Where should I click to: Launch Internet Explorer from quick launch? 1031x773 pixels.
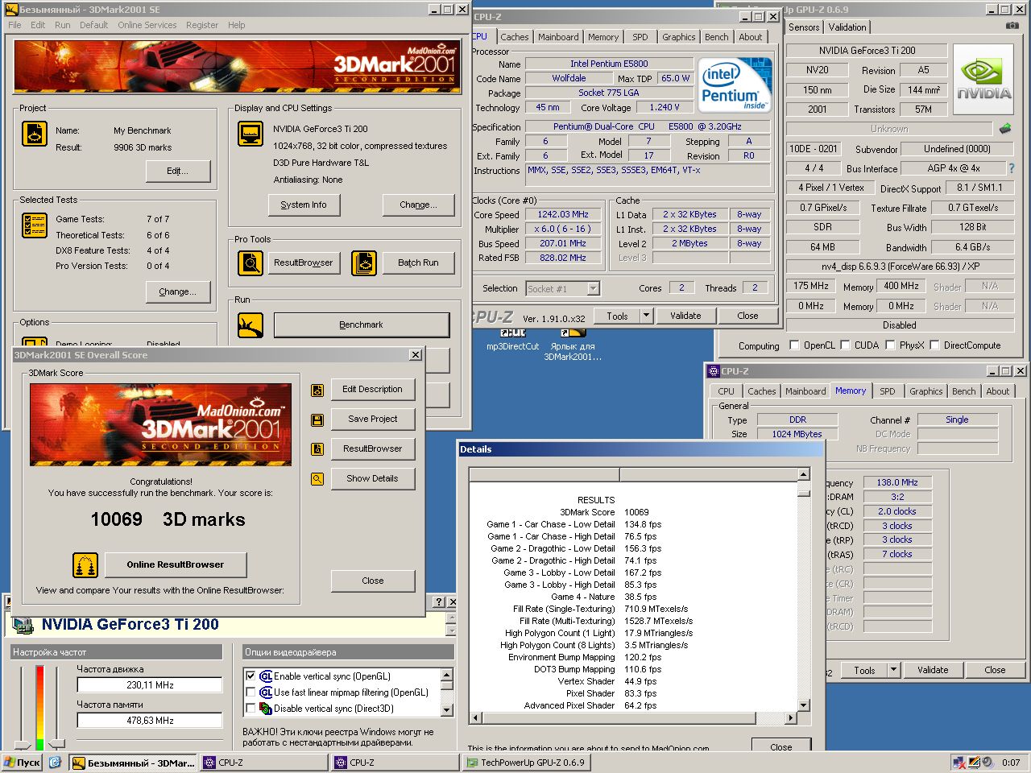coord(55,763)
